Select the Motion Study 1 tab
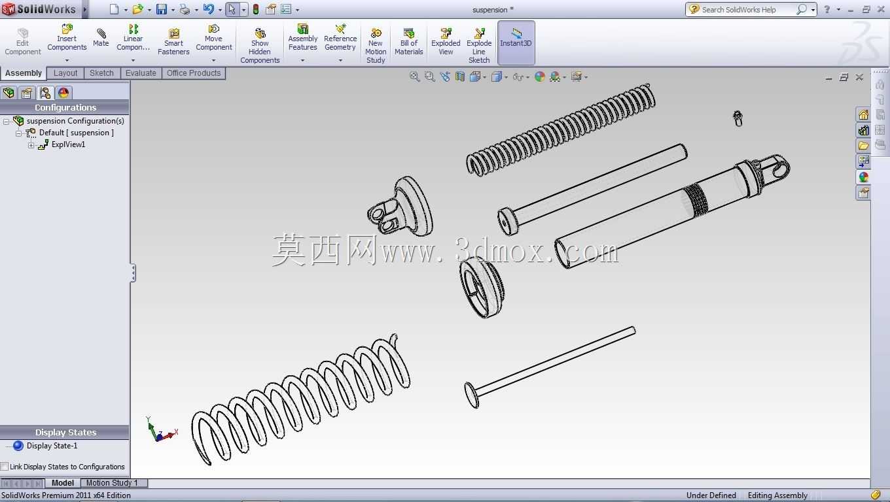890x502 pixels. coord(112,483)
